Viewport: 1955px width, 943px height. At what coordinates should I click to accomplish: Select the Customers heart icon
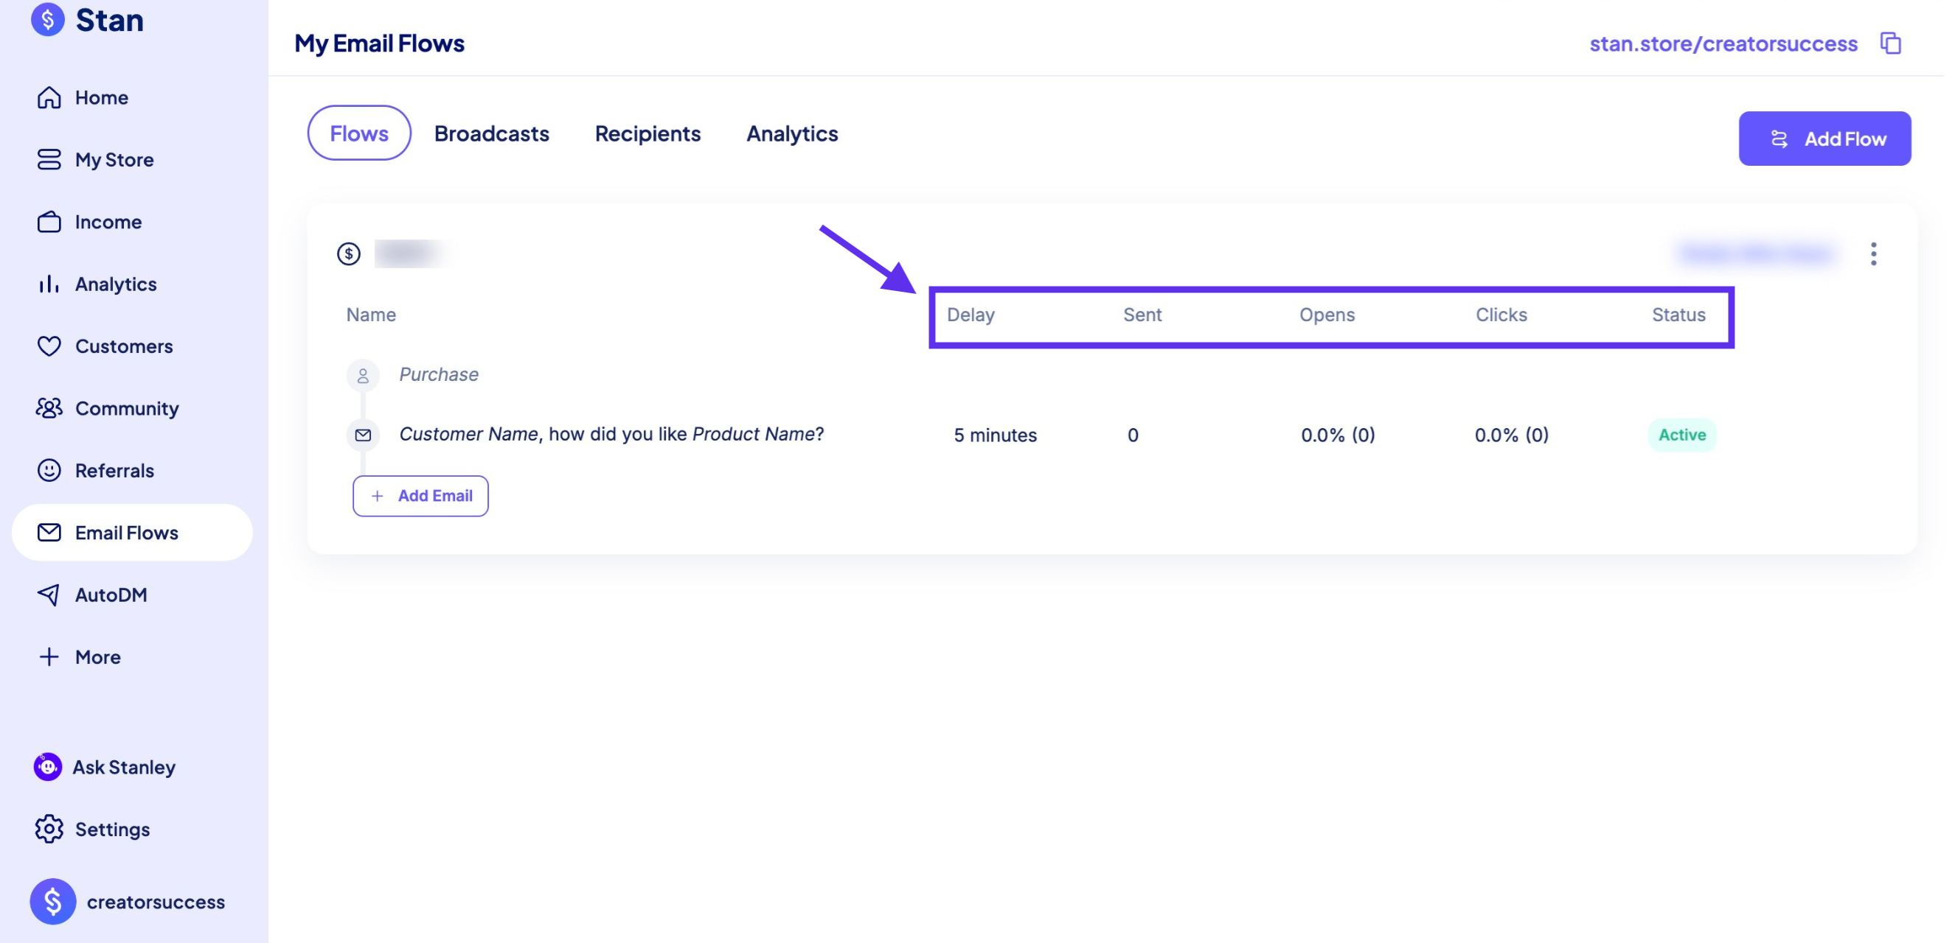[x=49, y=346]
